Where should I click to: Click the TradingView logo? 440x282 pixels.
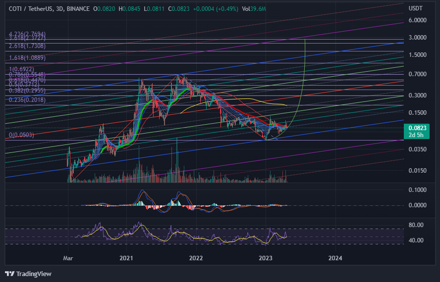28,274
